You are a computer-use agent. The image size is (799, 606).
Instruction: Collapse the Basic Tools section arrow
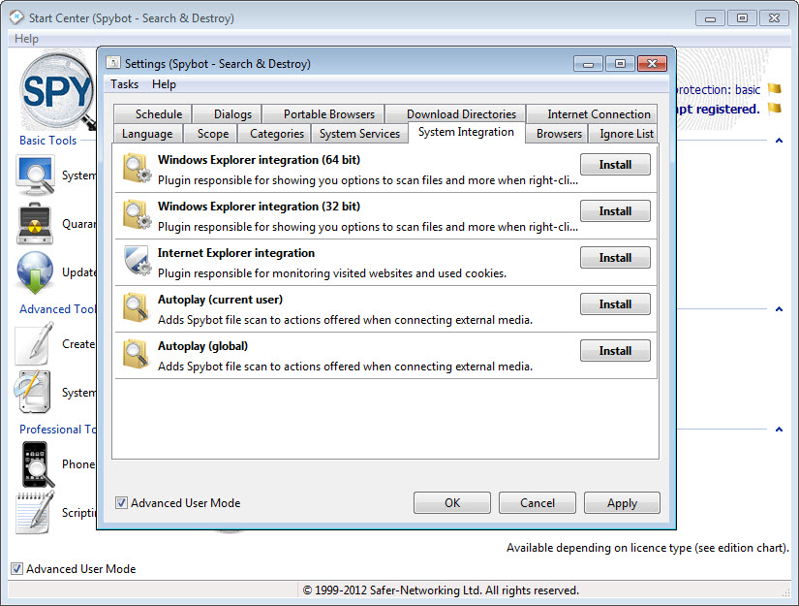click(779, 141)
